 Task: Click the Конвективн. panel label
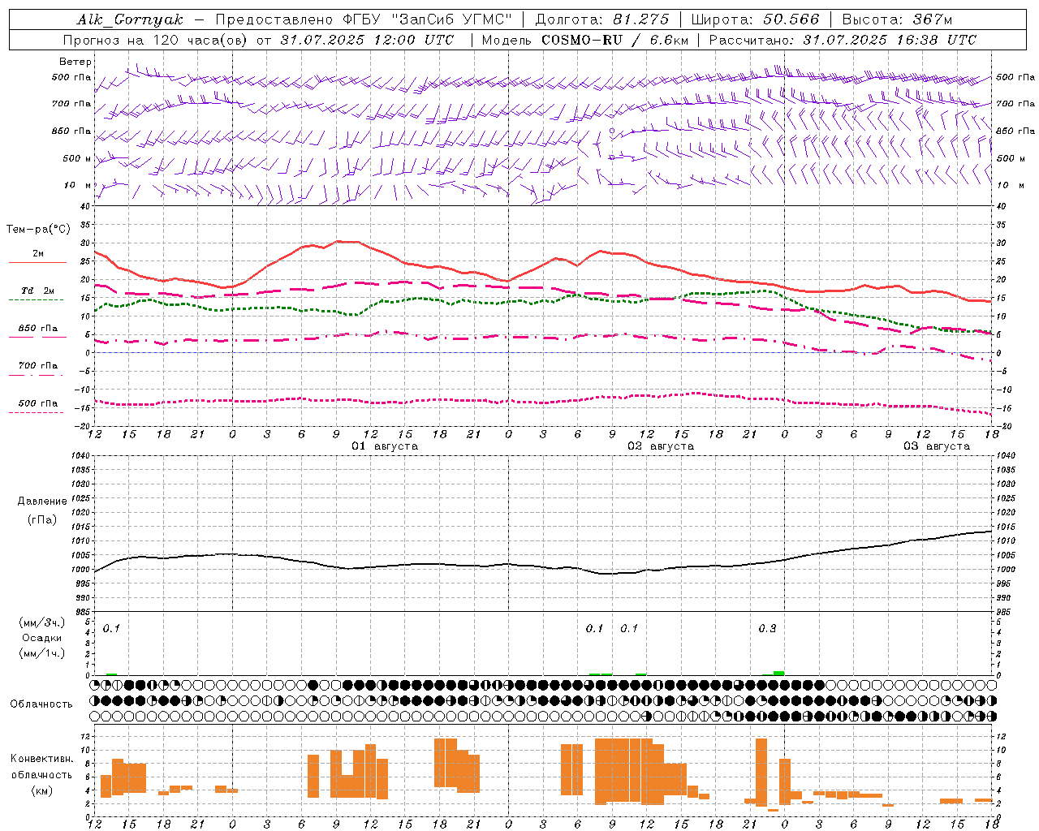tap(42, 759)
